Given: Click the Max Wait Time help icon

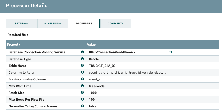Looking at the screenshot, I should click(83, 86).
